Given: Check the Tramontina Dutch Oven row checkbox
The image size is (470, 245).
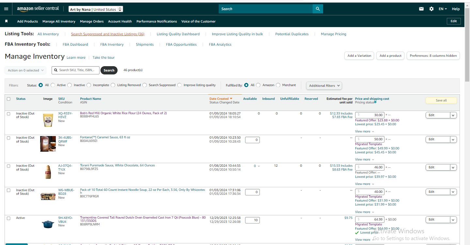Looking at the screenshot, I should (8, 218).
